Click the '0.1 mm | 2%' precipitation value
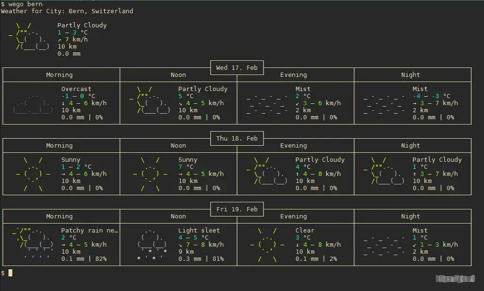This screenshot has width=484, height=291. point(316,258)
